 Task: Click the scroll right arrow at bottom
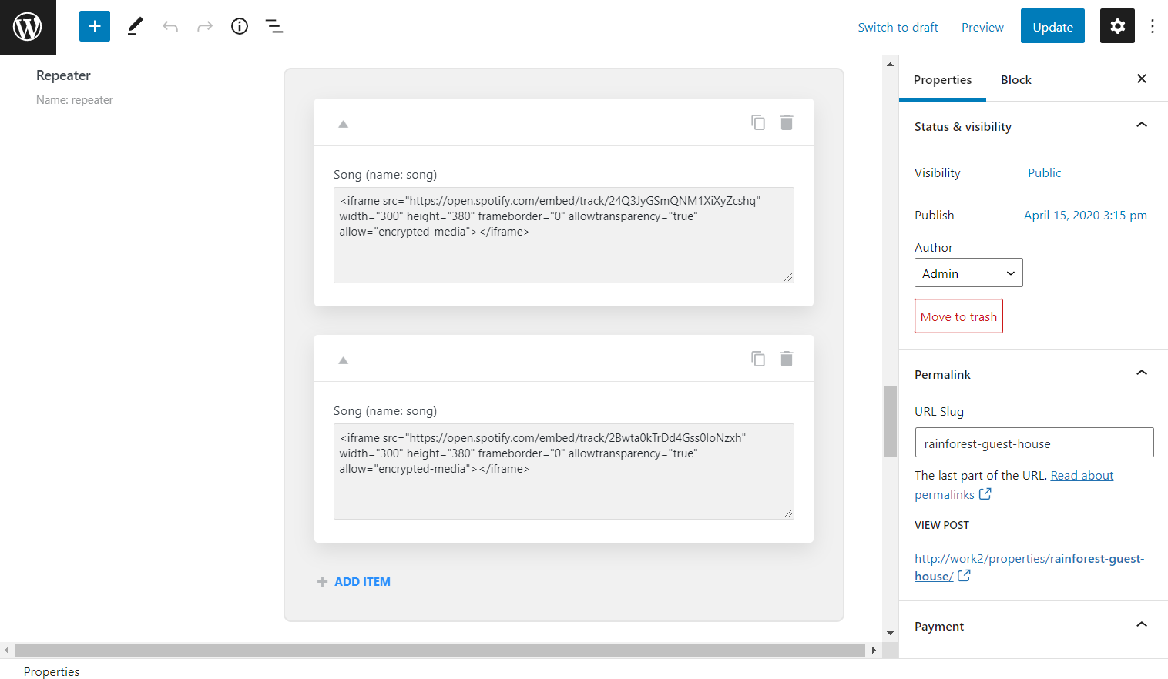coord(874,650)
